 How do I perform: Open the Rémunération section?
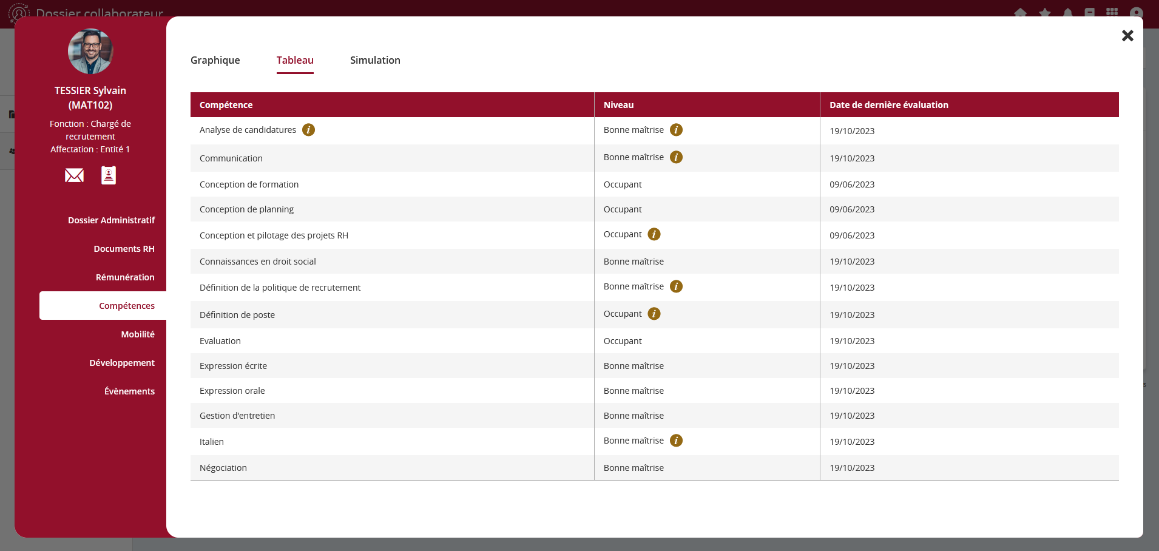pyautogui.click(x=125, y=277)
